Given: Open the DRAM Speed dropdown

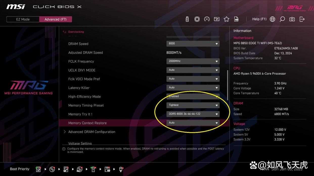Looking at the screenshot, I should (x=193, y=44).
